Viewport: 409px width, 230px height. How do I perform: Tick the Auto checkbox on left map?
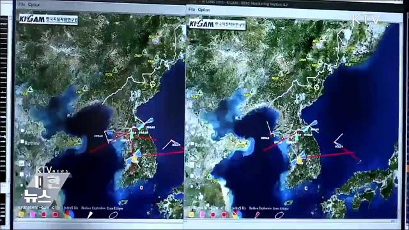[x=22, y=130]
